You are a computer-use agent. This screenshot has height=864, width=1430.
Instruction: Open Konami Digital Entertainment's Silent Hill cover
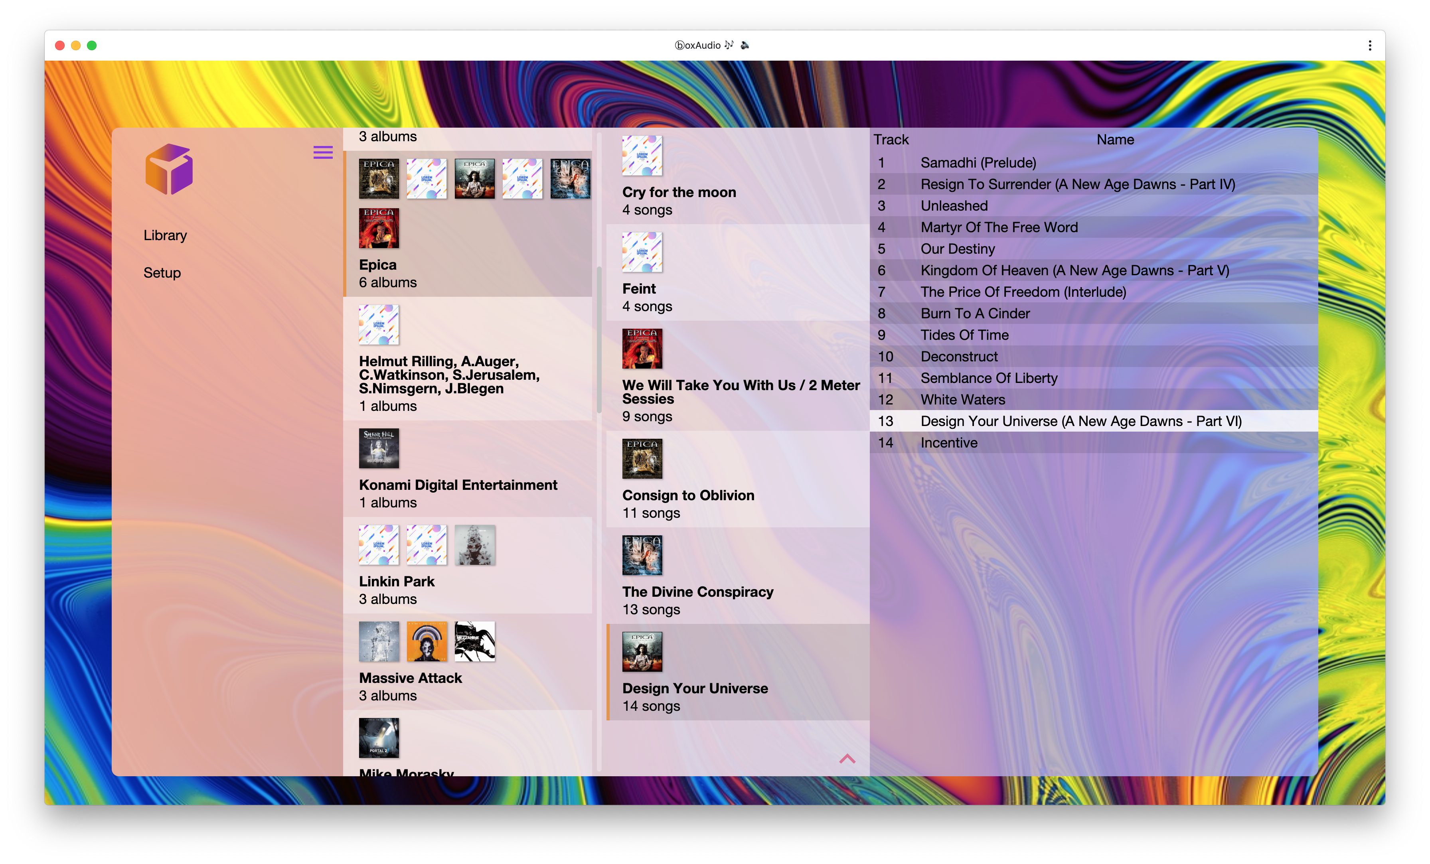tap(378, 448)
